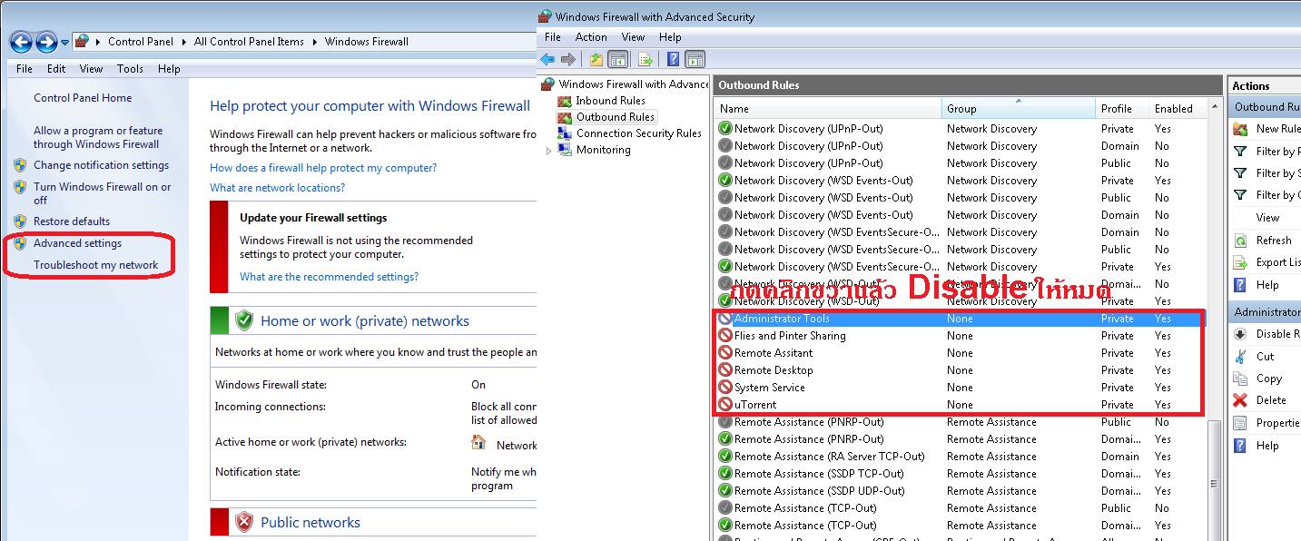Click Allow a program or feature link
This screenshot has height=541, width=1301.
point(98,137)
